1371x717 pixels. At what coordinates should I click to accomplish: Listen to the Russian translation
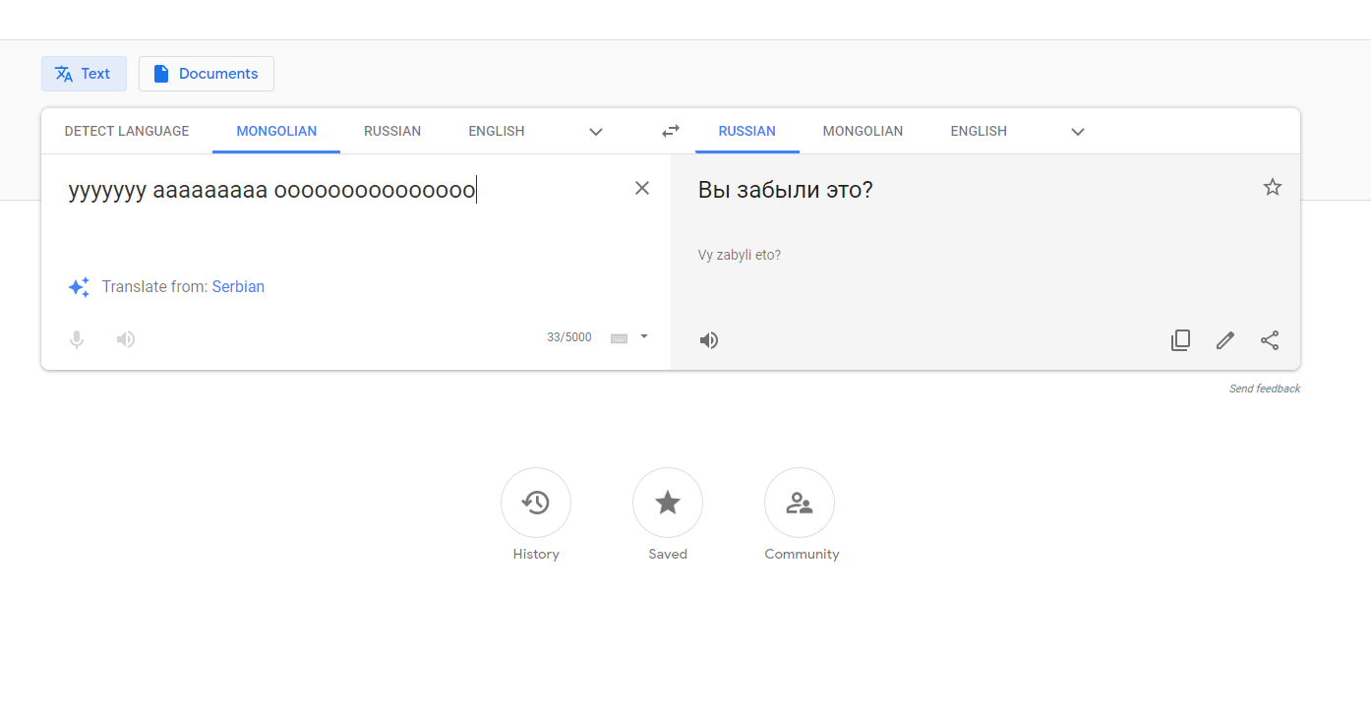click(x=708, y=340)
